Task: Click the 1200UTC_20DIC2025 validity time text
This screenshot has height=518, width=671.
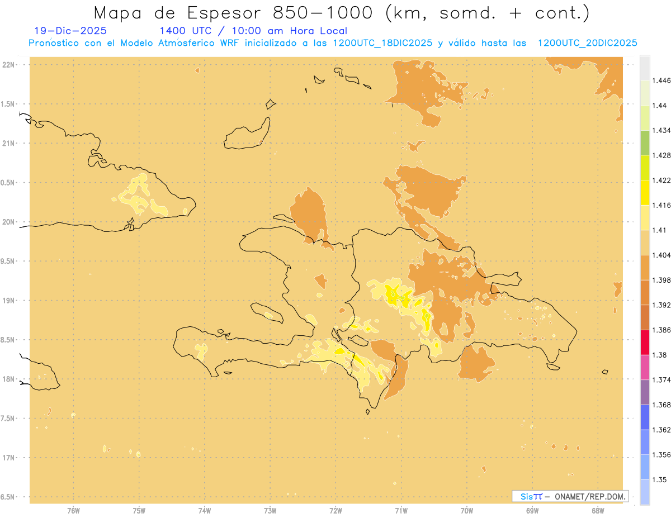Action: (587, 43)
